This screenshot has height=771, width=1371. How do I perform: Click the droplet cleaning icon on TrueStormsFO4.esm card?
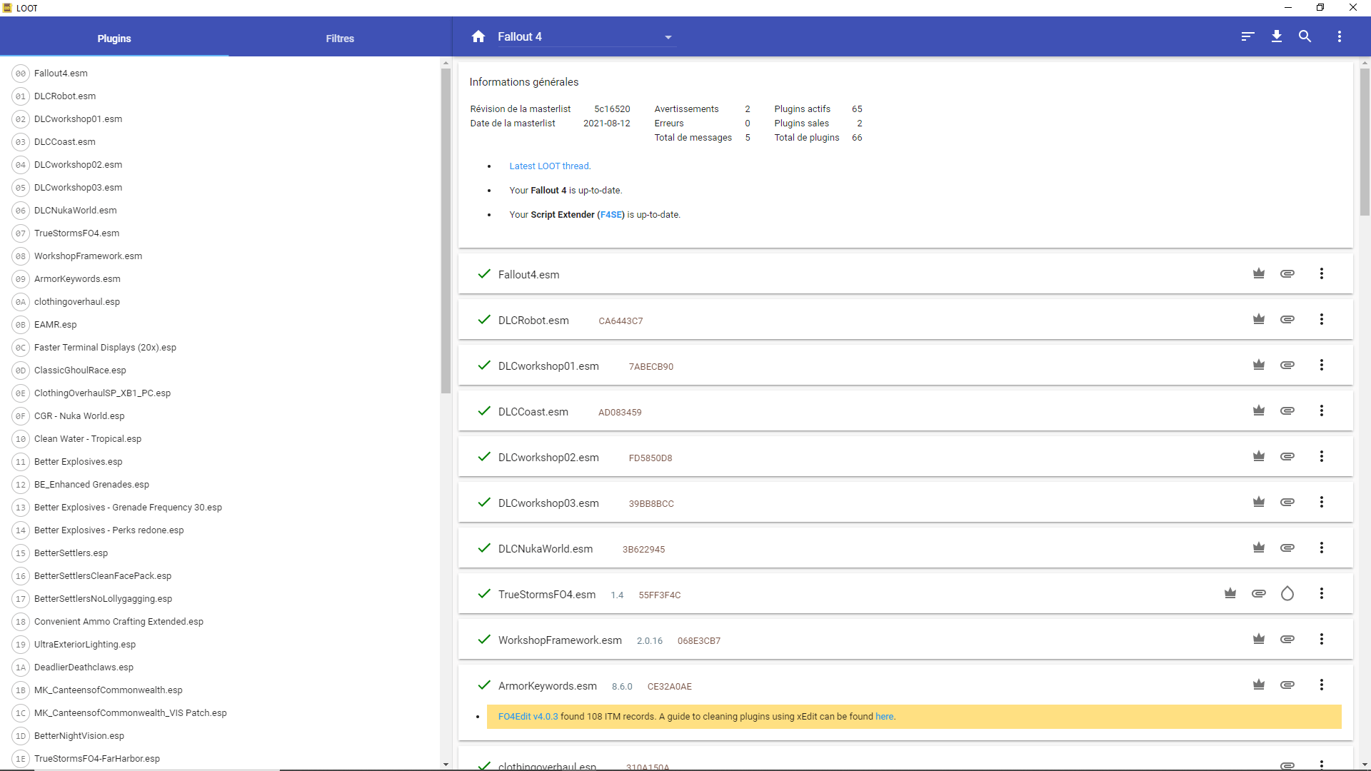click(1287, 593)
